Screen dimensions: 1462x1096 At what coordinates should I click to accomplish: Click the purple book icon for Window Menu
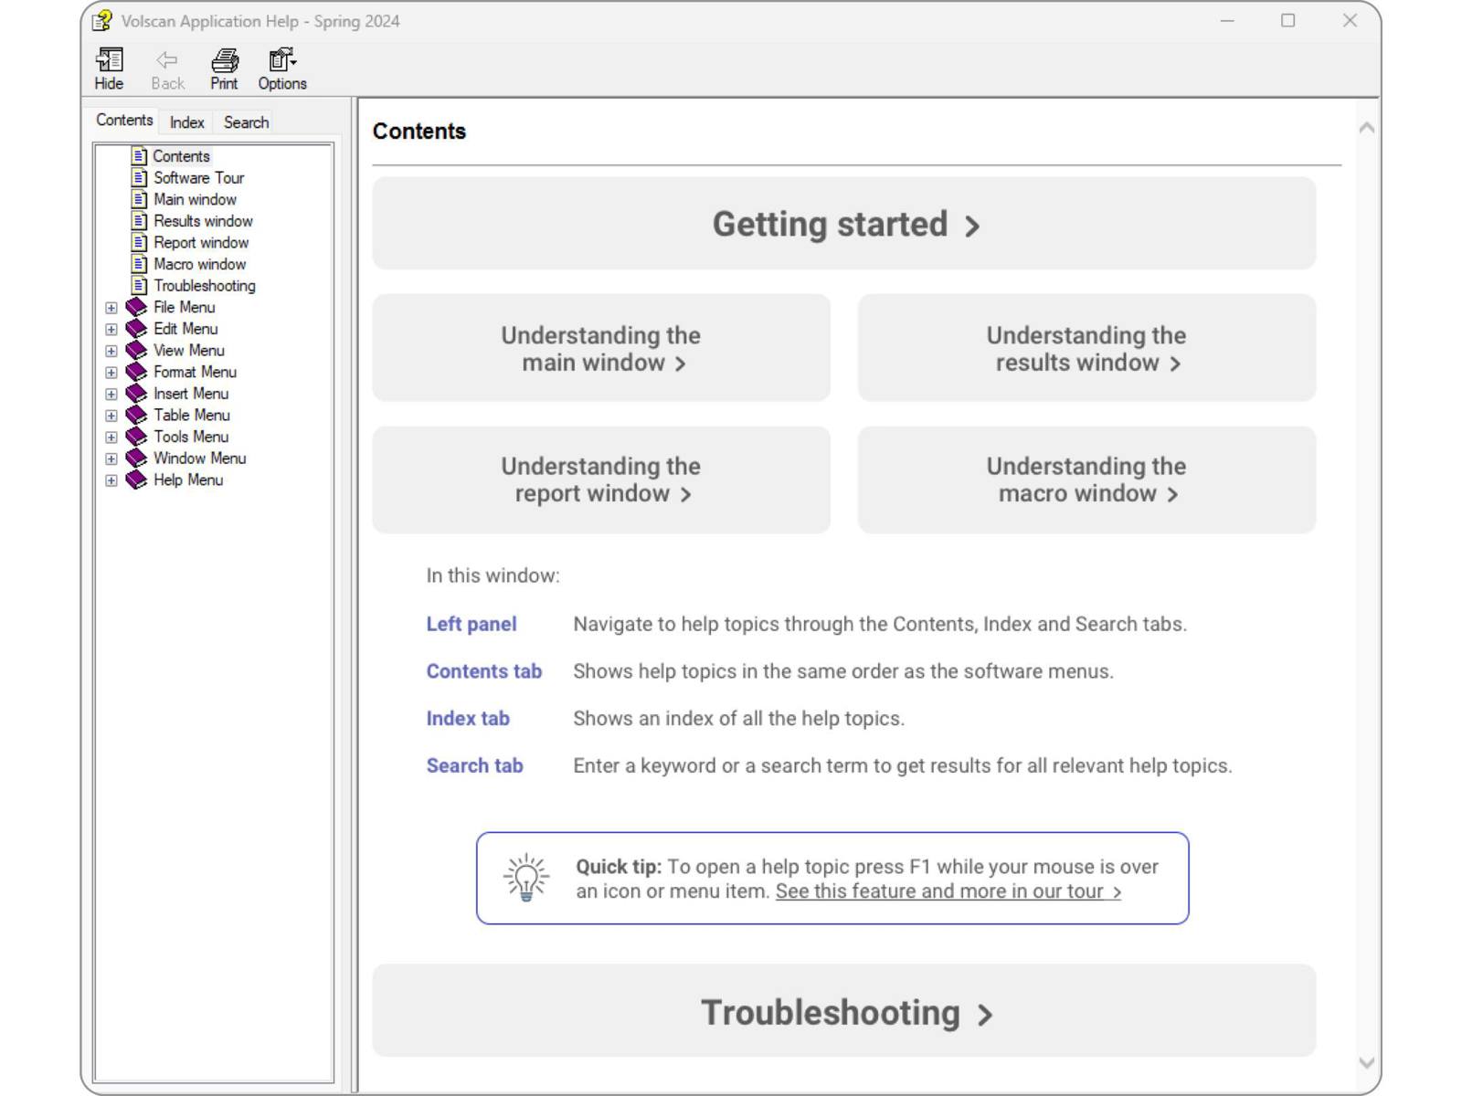tap(136, 458)
